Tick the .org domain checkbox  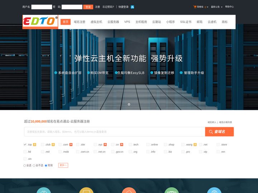(130, 152)
